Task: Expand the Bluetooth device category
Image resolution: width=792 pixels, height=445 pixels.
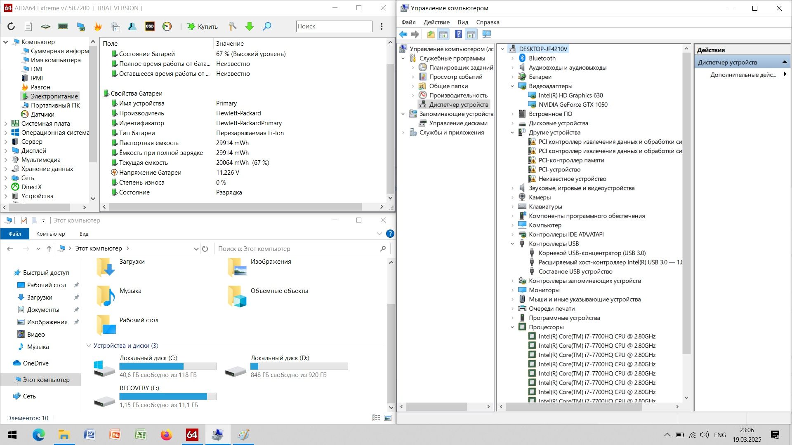Action: 512,58
